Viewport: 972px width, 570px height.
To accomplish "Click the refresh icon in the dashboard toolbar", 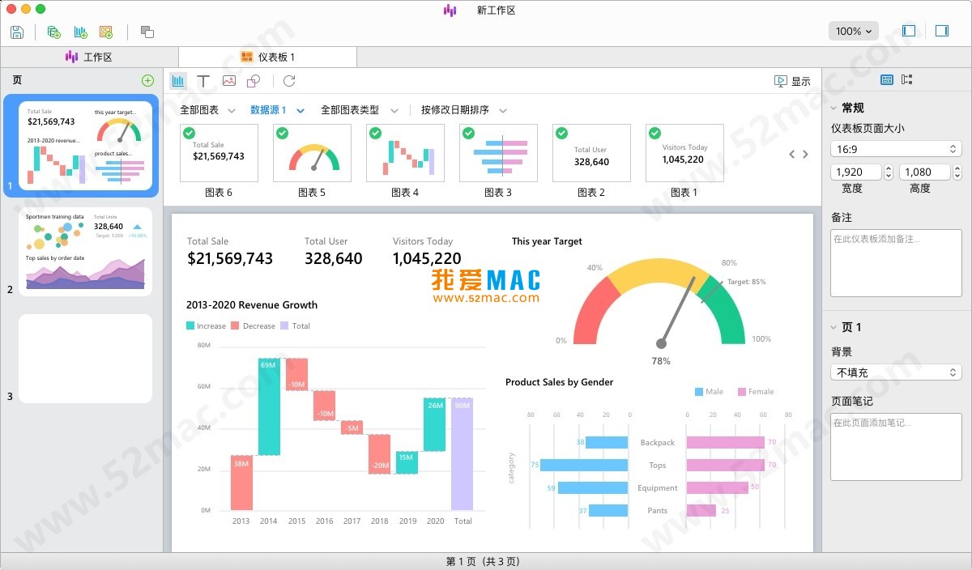I will coord(289,81).
